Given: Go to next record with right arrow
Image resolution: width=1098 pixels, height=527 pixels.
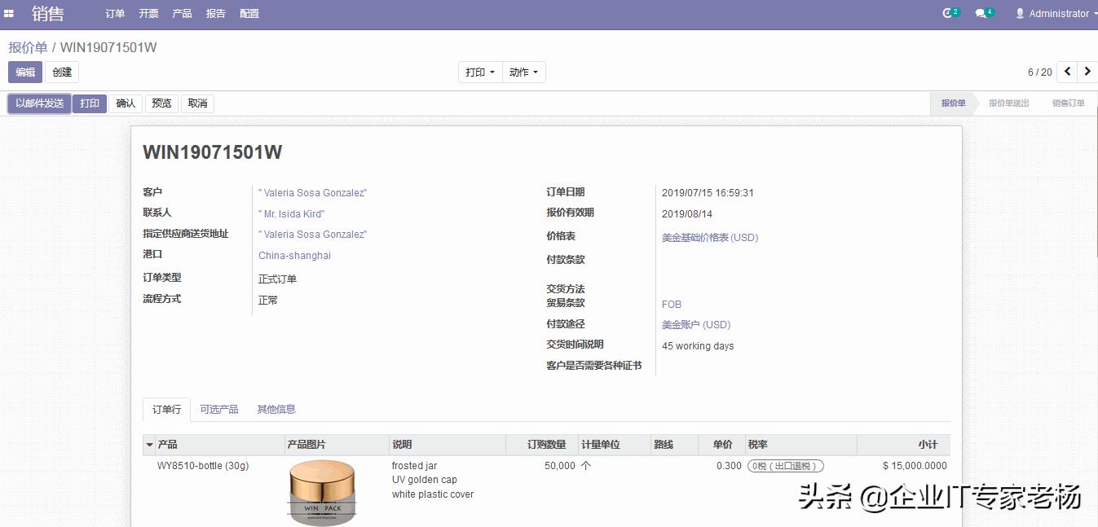Looking at the screenshot, I should pos(1087,72).
